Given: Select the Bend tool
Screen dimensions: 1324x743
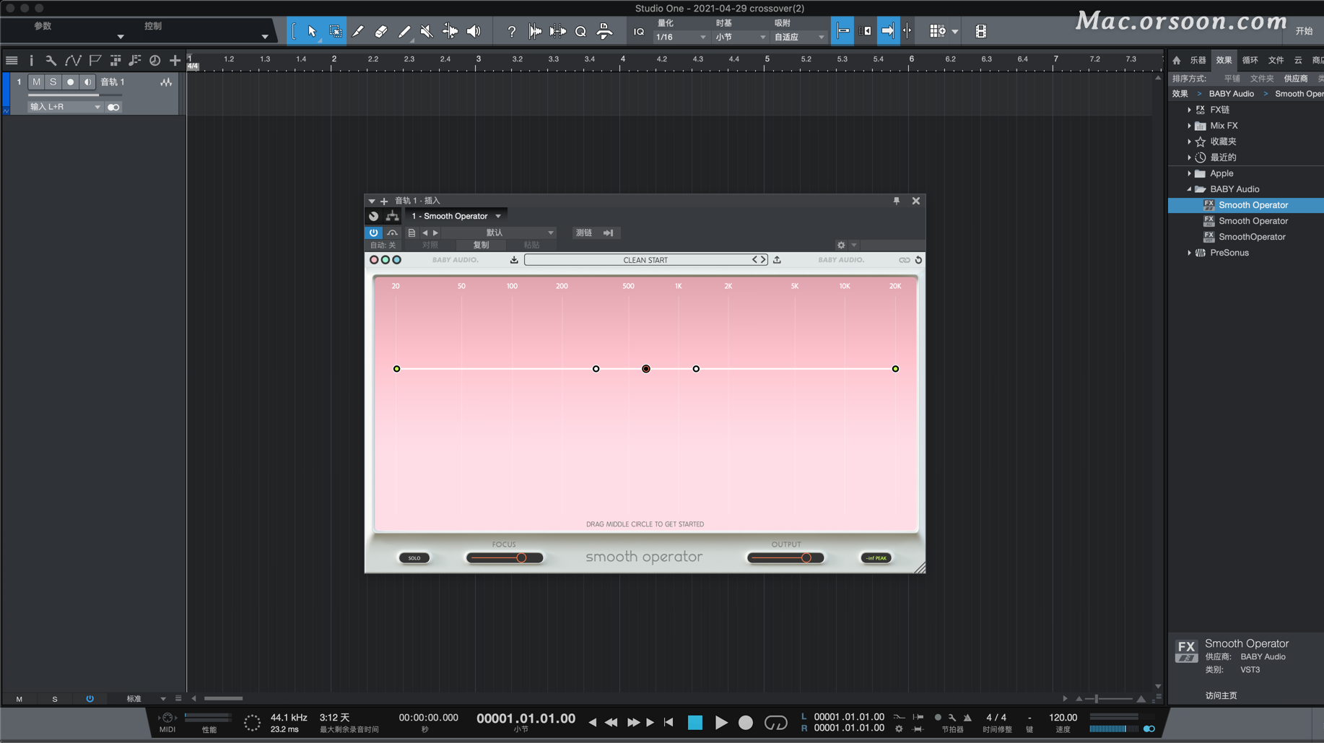Looking at the screenshot, I should (450, 31).
